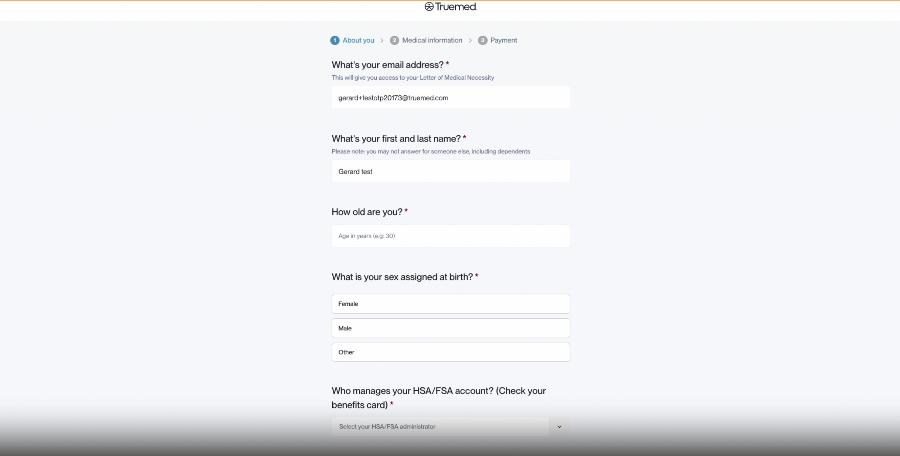Click the Age in years input
This screenshot has height=456, width=900.
450,236
